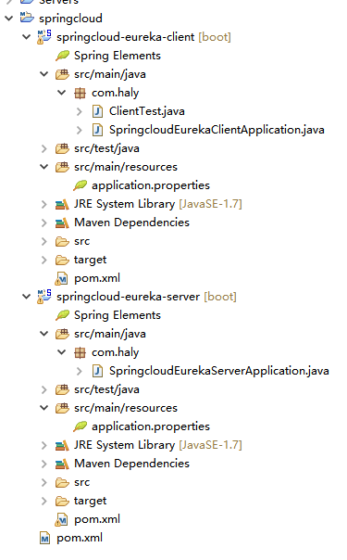347x560 pixels.
Task: Click src/main/java source folder icon in eureka-server
Action: pyautogui.click(x=62, y=334)
